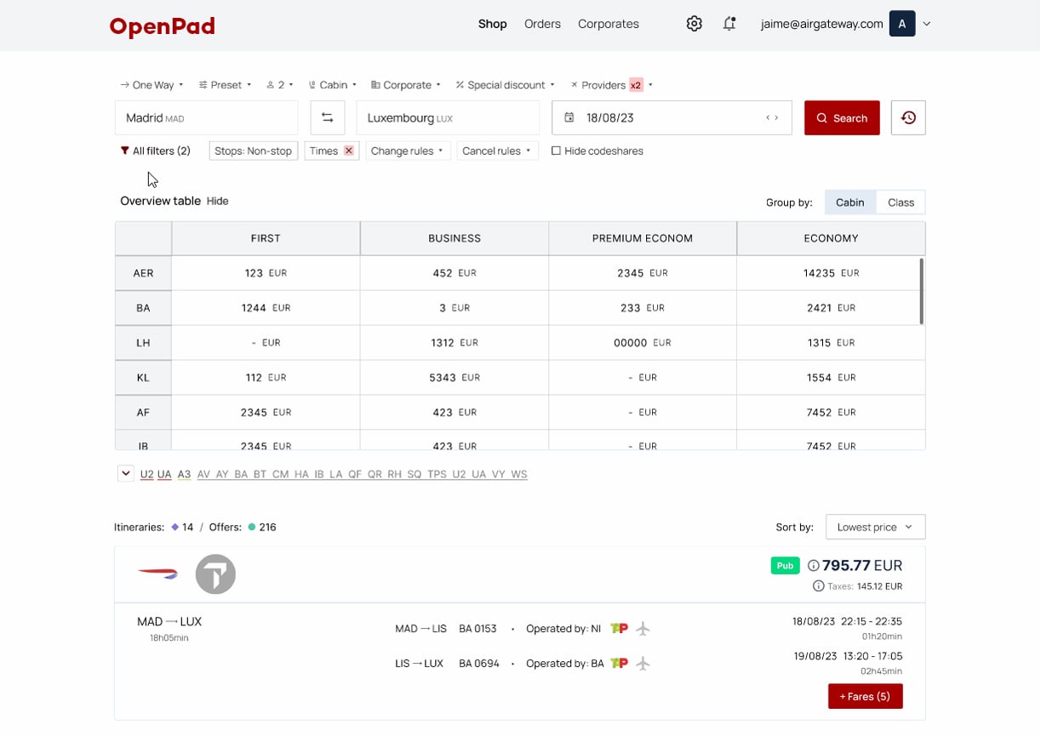Click date field showing 18/08/23
Screen dimensions: 1041x736
tap(672, 118)
